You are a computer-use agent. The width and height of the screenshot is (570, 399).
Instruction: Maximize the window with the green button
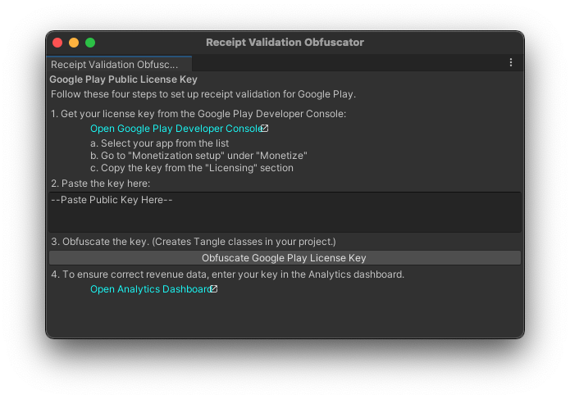click(x=90, y=43)
